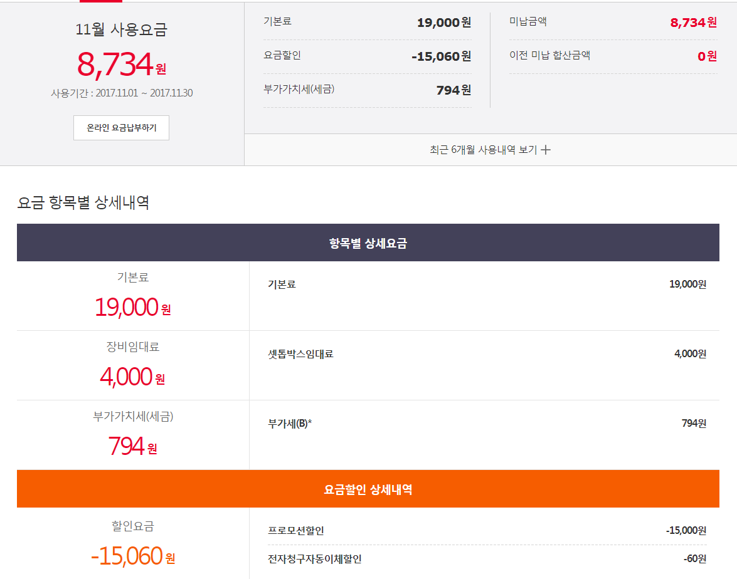
Task: Click the 요금 항목별 상세내역 section heading
Action: pyautogui.click(x=83, y=202)
